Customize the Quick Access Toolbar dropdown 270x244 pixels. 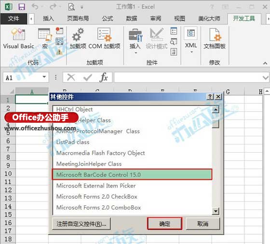pyautogui.click(x=82, y=7)
